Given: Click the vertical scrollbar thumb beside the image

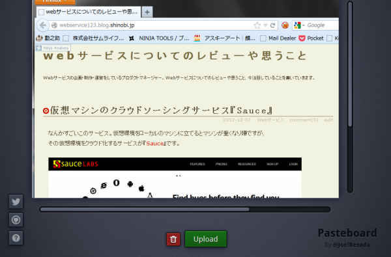Looking at the screenshot, I should pos(350,64).
